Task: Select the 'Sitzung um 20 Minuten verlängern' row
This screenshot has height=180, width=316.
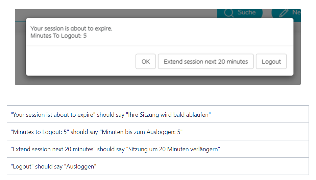Action: click(158, 149)
